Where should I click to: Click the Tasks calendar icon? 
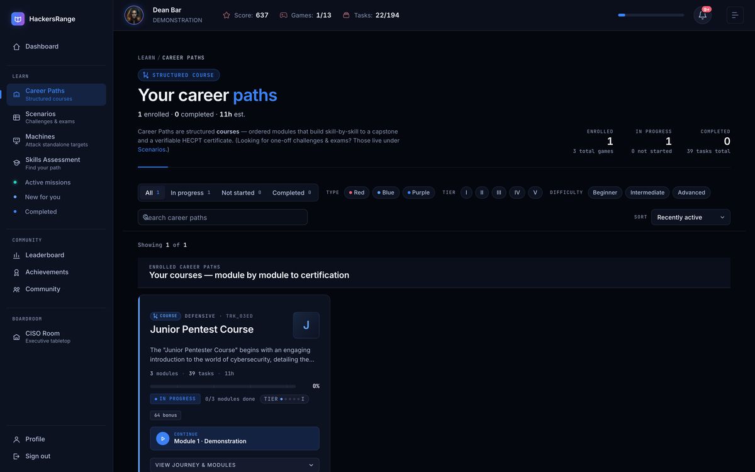[x=346, y=15]
